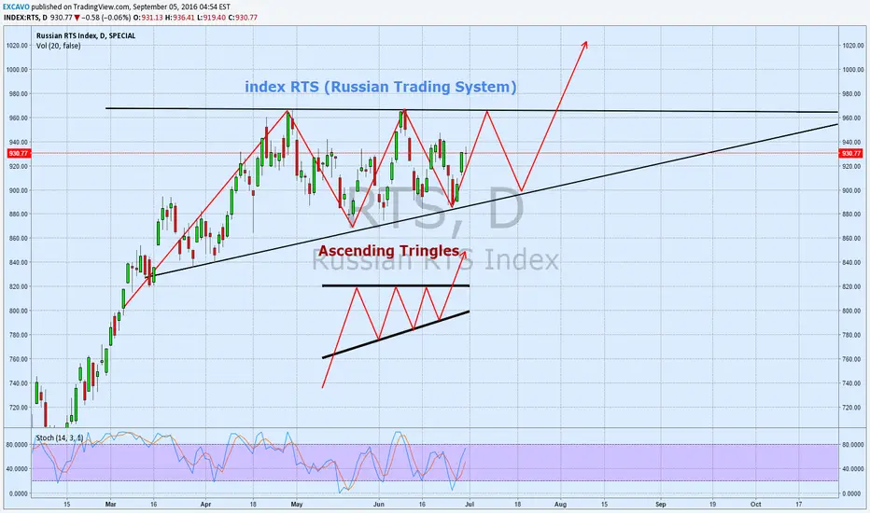This screenshot has width=870, height=513.
Task: Select the INDEX:RTS, D symbol label
Action: click(x=25, y=18)
